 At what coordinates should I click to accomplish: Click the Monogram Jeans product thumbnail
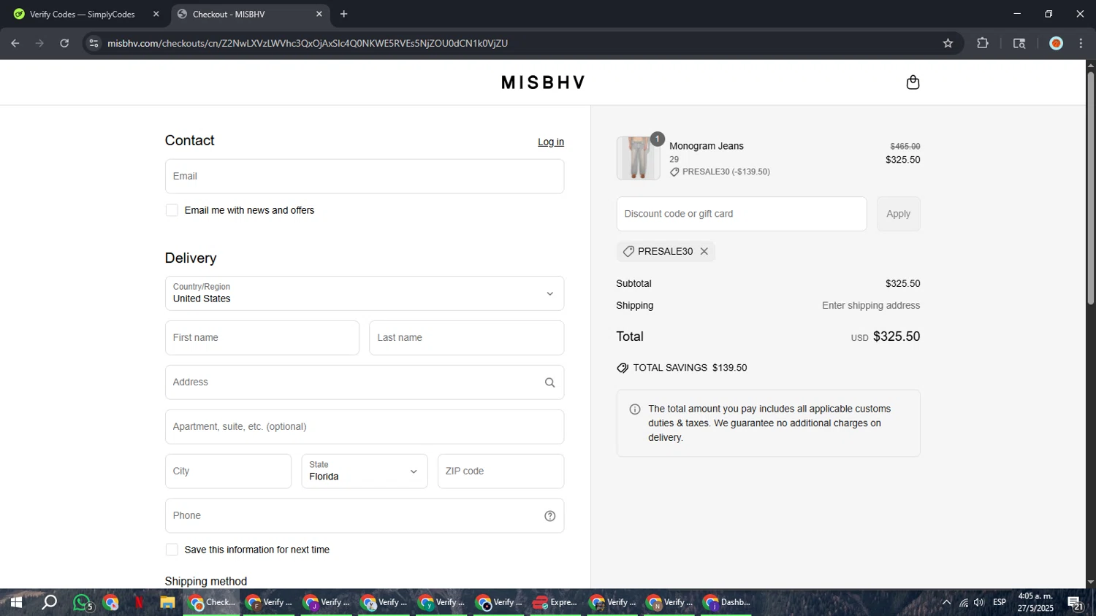[638, 158]
